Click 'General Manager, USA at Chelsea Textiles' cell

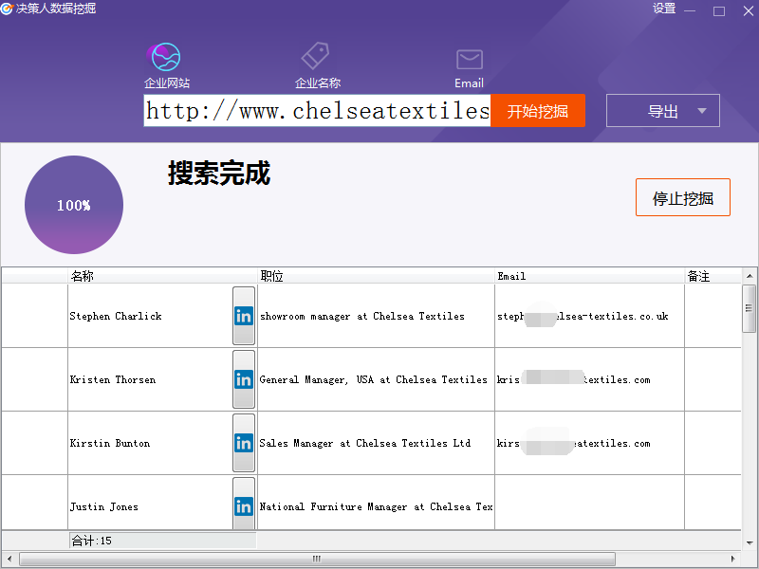376,379
